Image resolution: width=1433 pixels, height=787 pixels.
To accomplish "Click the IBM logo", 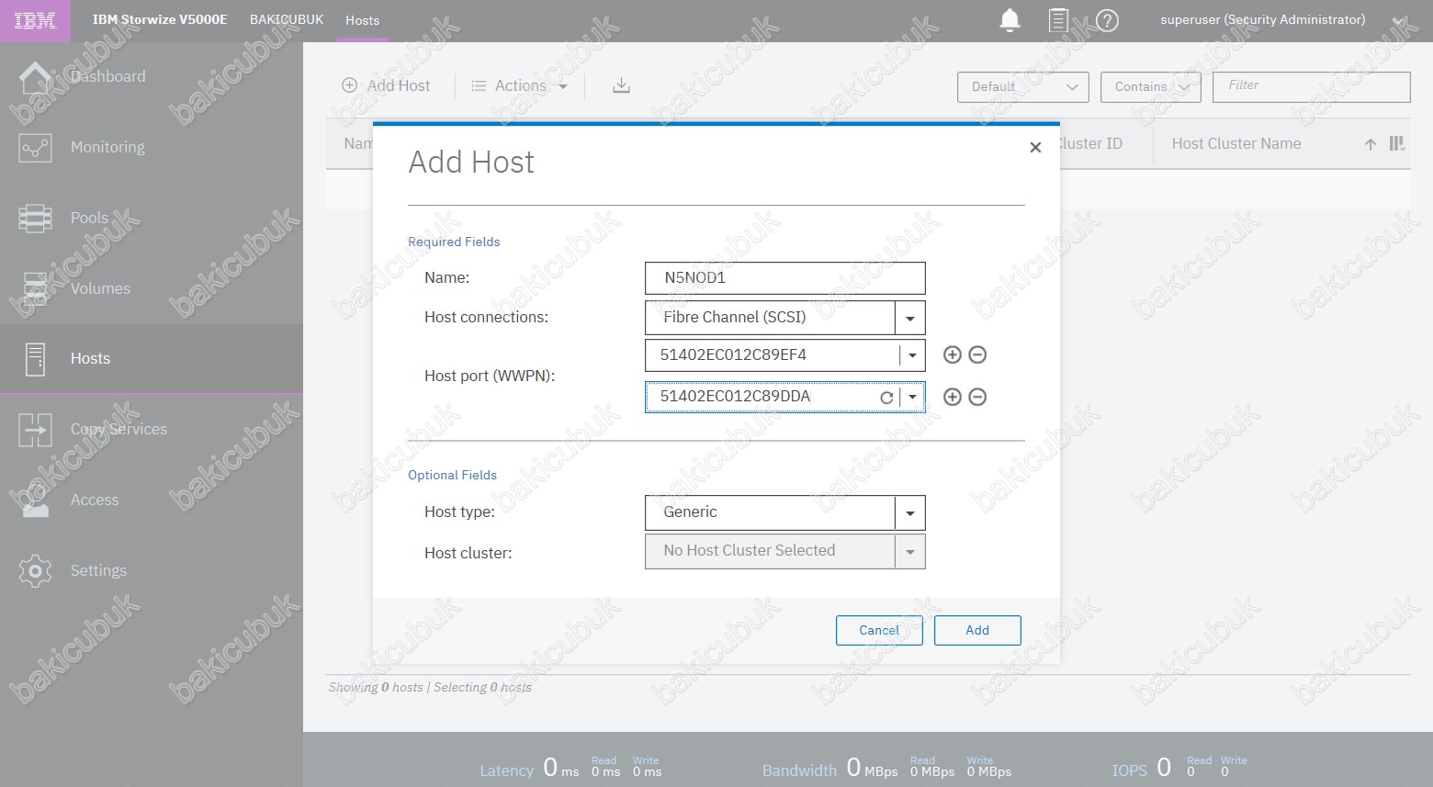I will click(x=35, y=20).
